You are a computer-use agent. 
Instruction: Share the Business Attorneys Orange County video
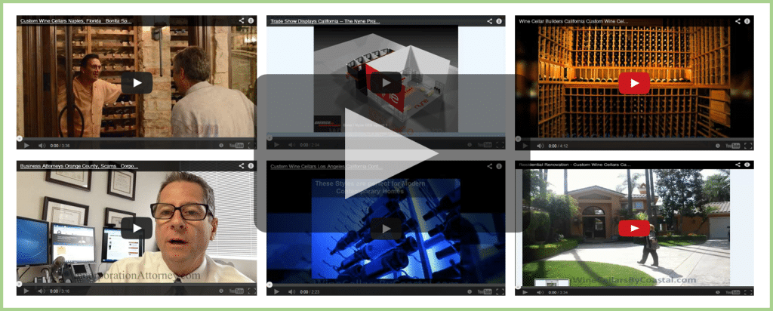[242, 166]
